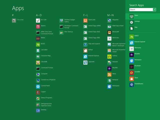This screenshot has height=120, width=160.
Task: Open Internet Explorer icon in F–L group
Action: coord(85,57)
